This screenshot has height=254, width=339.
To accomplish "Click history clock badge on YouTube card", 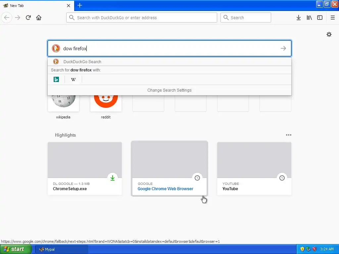I will pos(282,178).
